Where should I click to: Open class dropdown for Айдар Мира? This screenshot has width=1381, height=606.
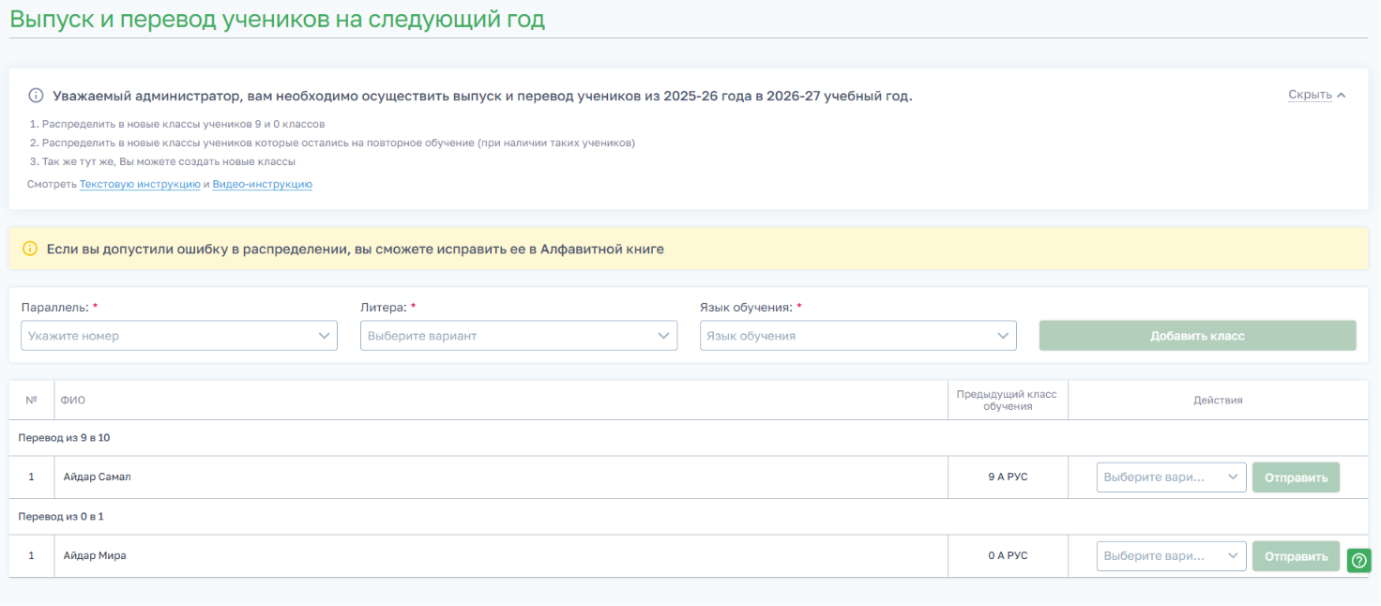tap(1172, 556)
